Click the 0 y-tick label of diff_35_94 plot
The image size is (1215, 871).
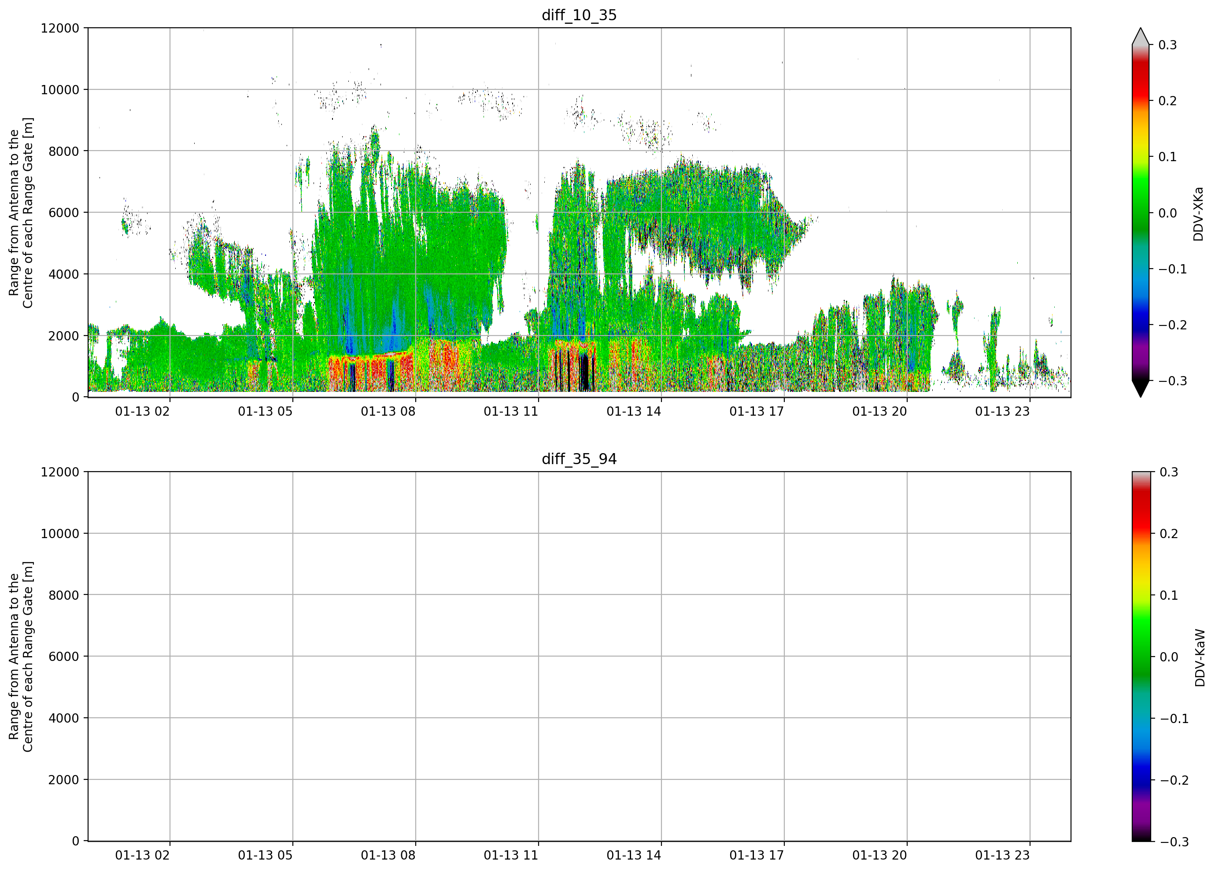(x=76, y=841)
